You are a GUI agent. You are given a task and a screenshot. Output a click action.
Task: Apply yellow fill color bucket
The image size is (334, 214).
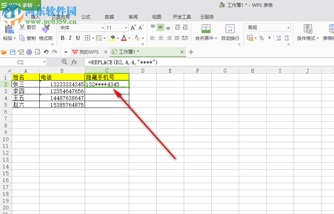pos(112,38)
